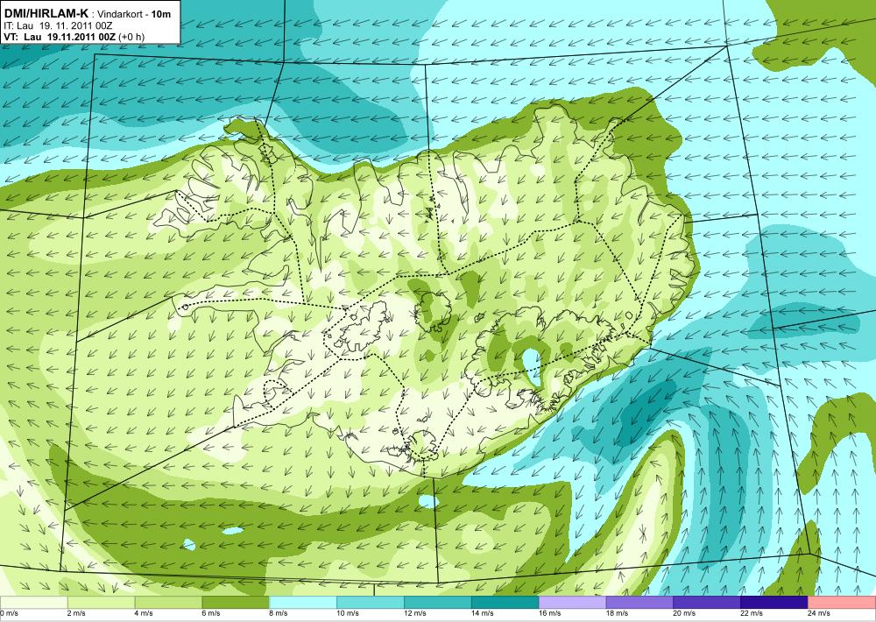Click the '14 m/s' legend label

click(483, 613)
